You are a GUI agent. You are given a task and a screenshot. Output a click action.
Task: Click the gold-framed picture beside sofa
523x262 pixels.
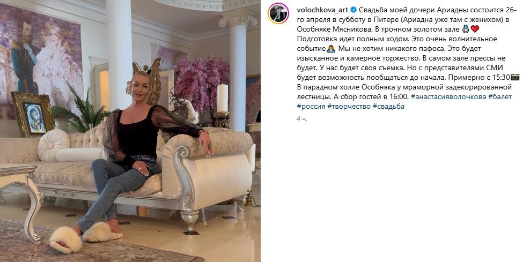33,114
